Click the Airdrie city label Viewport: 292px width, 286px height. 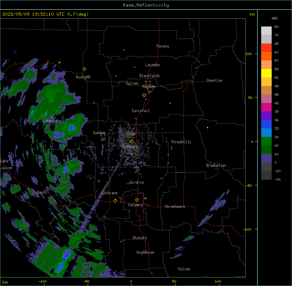pos(137,182)
